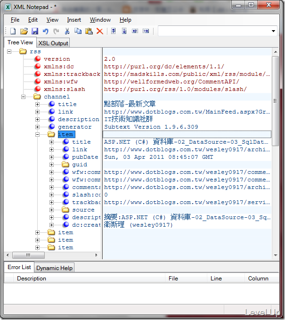Select the red xmlns:dc attribute icon

tap(38, 66)
